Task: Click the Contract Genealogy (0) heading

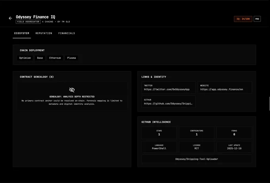Action: pos(37,77)
